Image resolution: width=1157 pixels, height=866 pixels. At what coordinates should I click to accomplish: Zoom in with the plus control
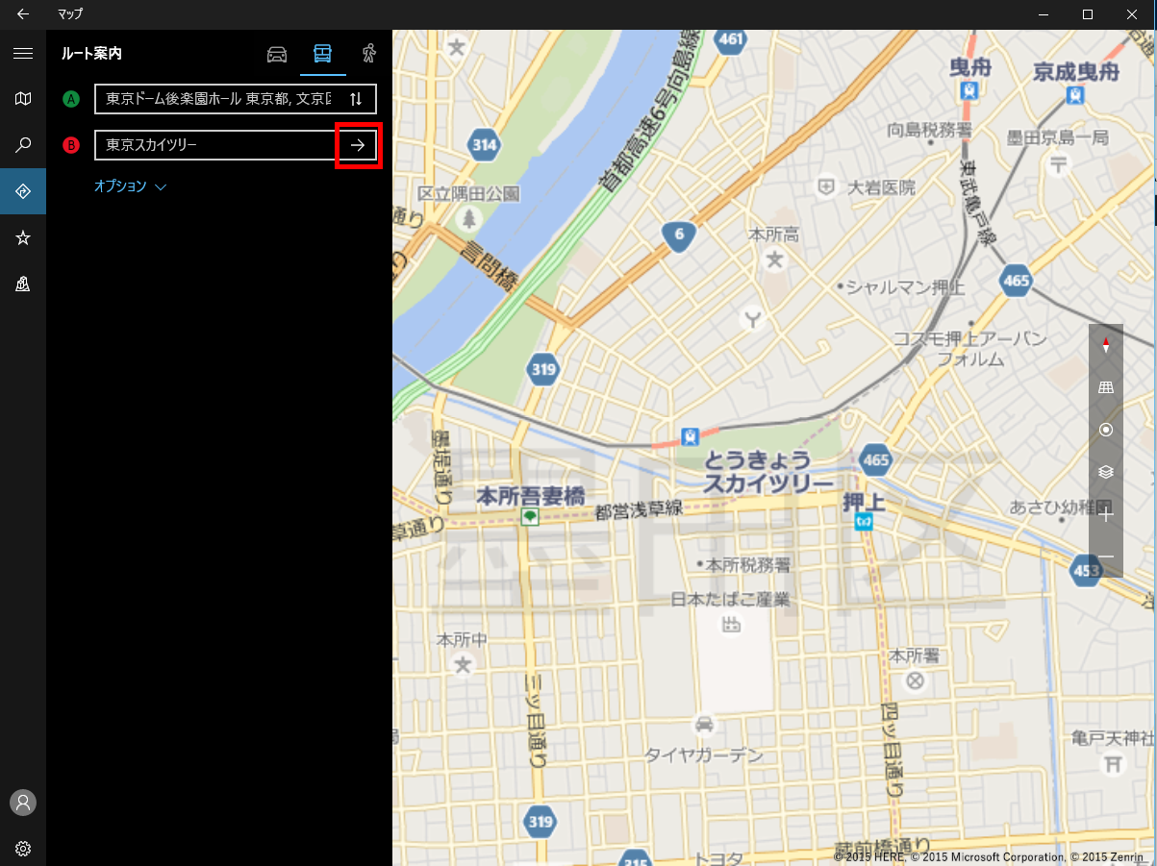(1106, 514)
